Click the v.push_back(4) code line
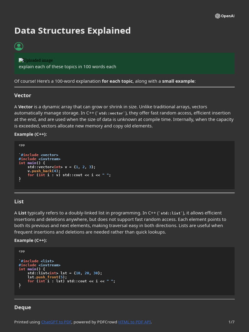Viewport: 249px width, 332px height. pos(44,171)
